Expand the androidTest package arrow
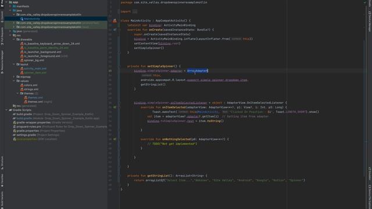 tap(14, 23)
